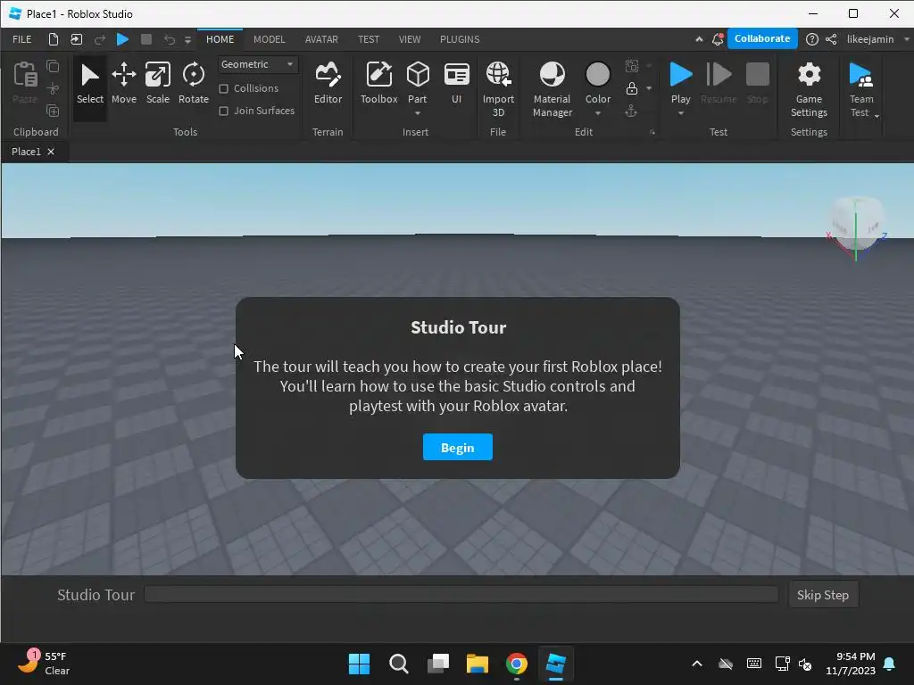The image size is (914, 685).
Task: Click the Duplicate icon in Clipboard
Action: (x=53, y=111)
